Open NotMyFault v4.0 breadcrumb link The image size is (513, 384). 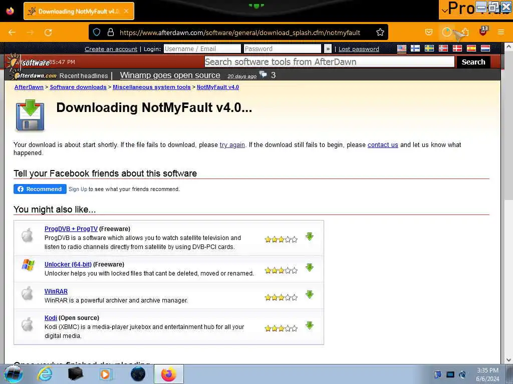(x=218, y=87)
